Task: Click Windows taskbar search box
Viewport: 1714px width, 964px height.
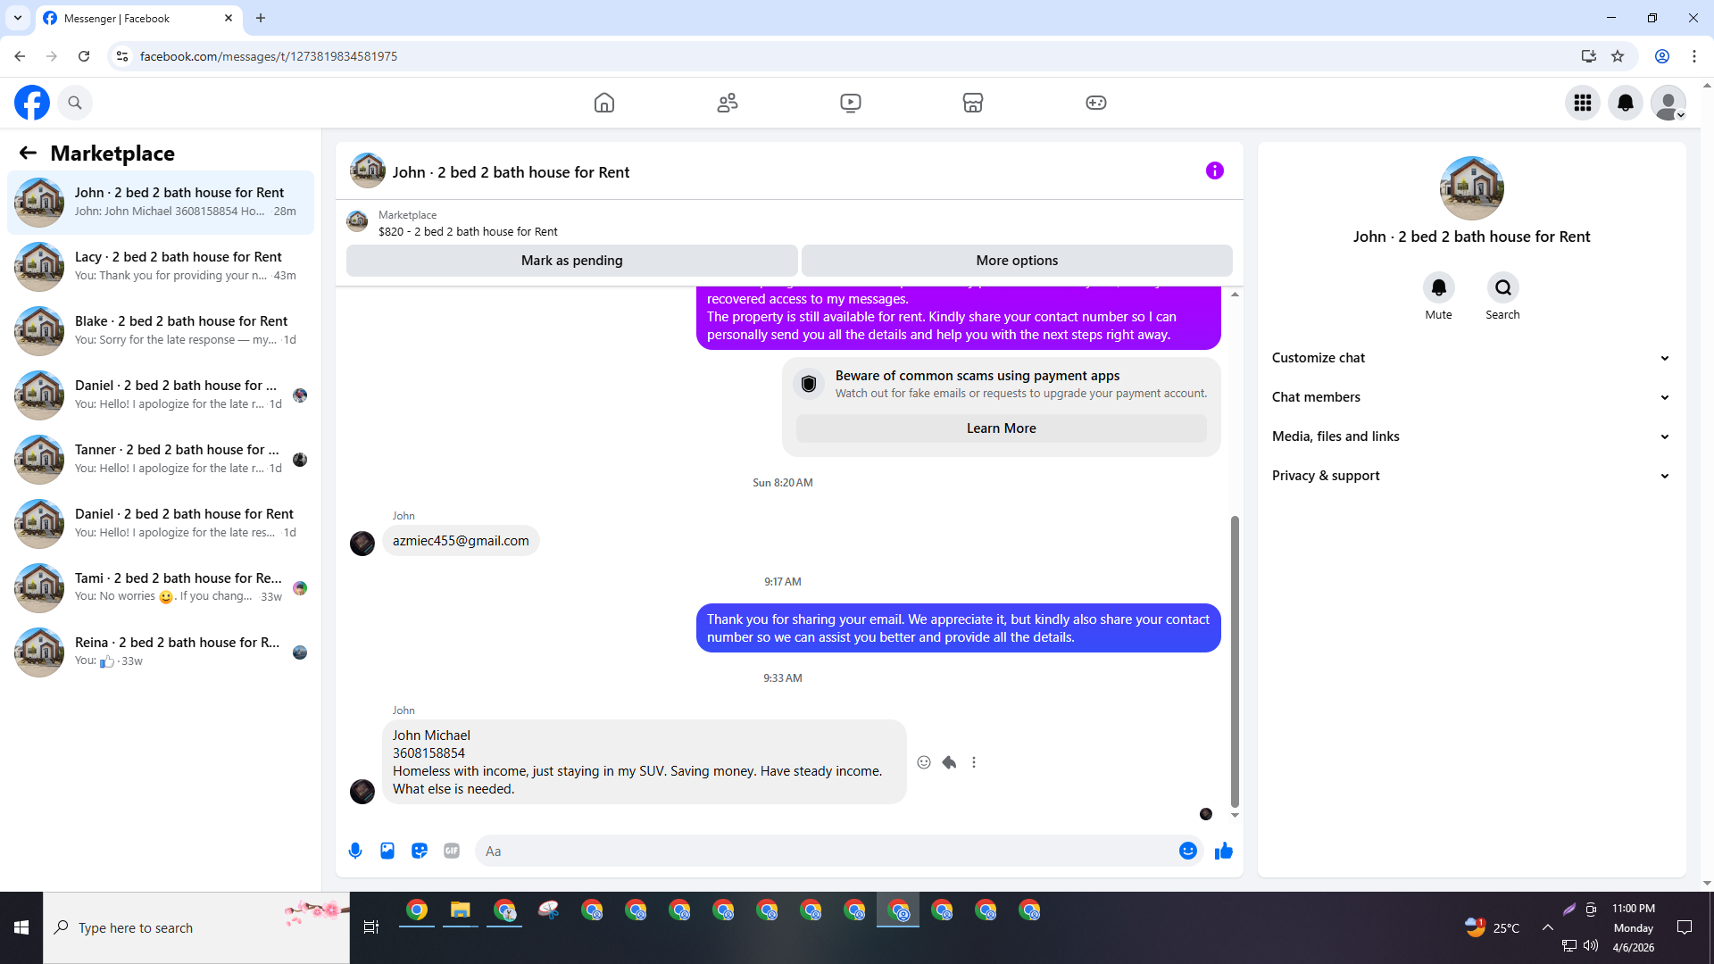Action: pyautogui.click(x=196, y=927)
